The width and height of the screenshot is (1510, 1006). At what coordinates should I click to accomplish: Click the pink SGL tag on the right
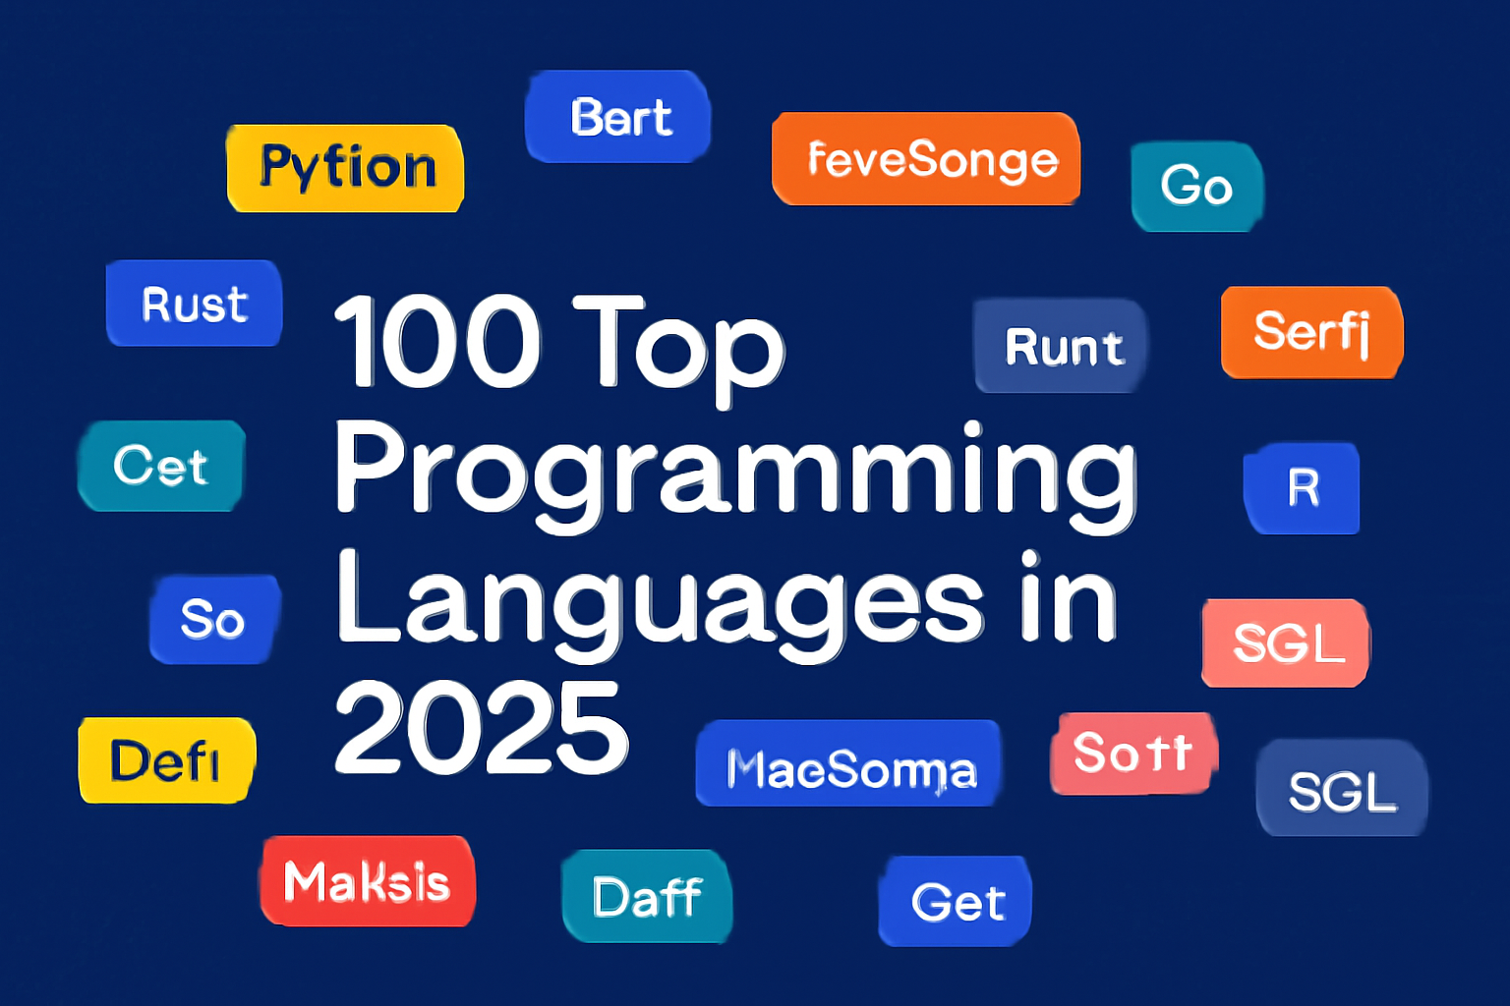pyautogui.click(x=1286, y=645)
